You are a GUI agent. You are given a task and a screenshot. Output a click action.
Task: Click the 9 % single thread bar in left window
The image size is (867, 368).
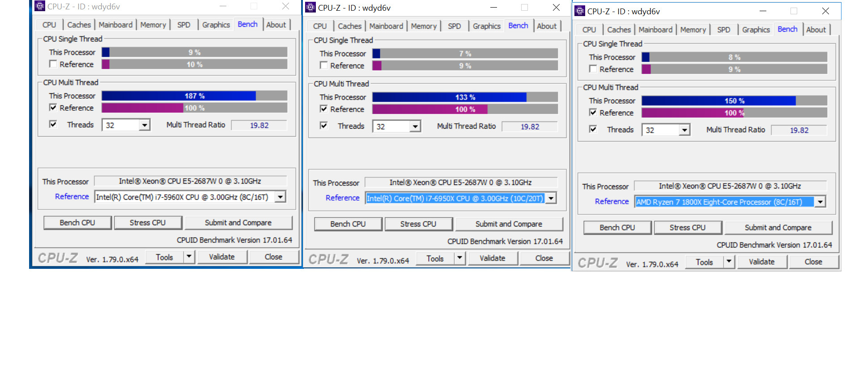tap(195, 52)
